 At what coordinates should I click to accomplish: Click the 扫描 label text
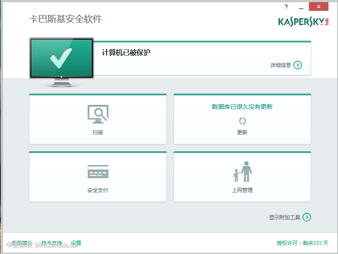[98, 132]
